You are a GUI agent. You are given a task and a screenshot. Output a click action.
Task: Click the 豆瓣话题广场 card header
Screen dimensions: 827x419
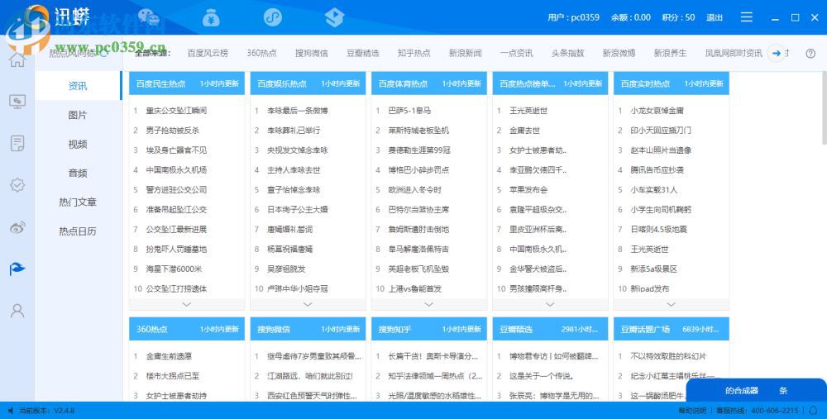pyautogui.click(x=671, y=329)
